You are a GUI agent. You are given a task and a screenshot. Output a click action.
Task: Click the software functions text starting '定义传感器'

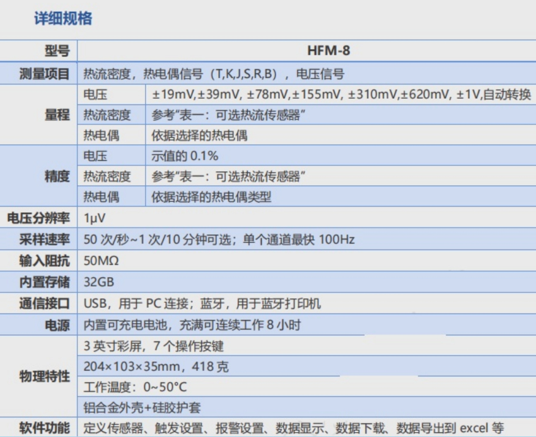click(294, 428)
